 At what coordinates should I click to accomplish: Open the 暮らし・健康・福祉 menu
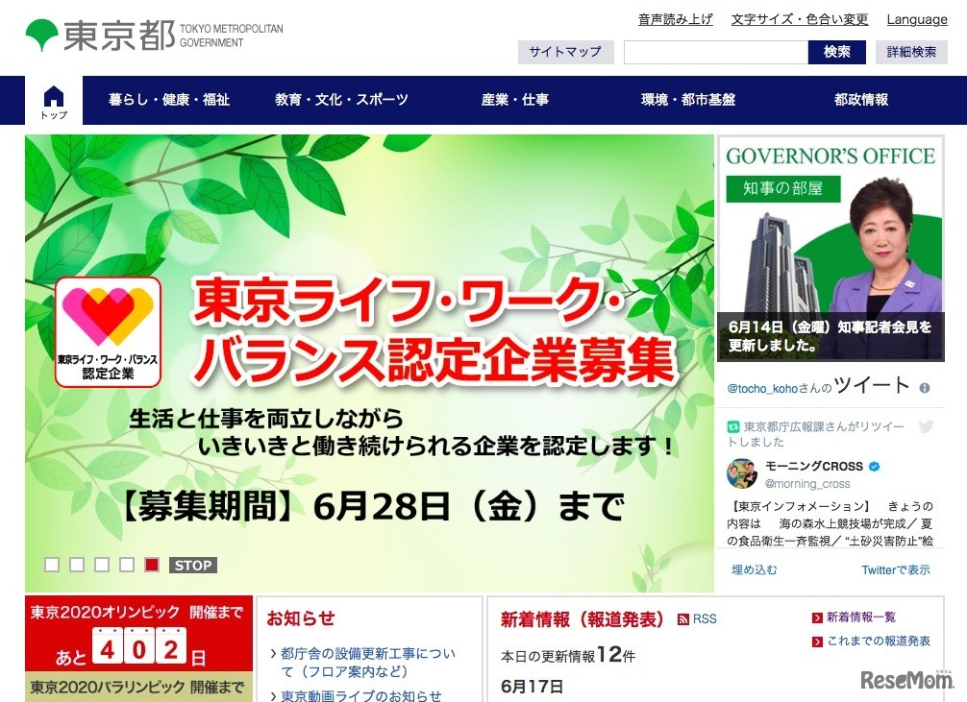point(169,100)
